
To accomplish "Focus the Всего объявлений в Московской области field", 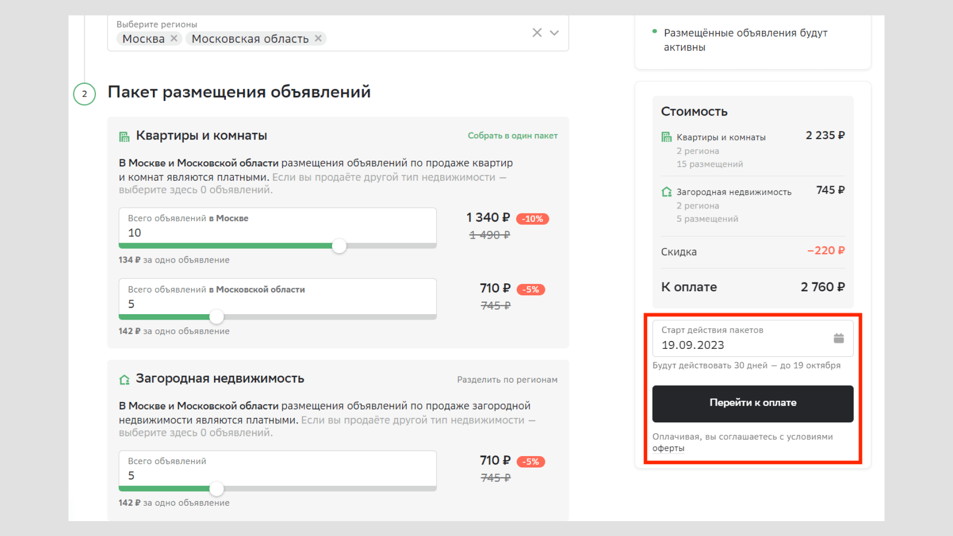I will coord(277,297).
